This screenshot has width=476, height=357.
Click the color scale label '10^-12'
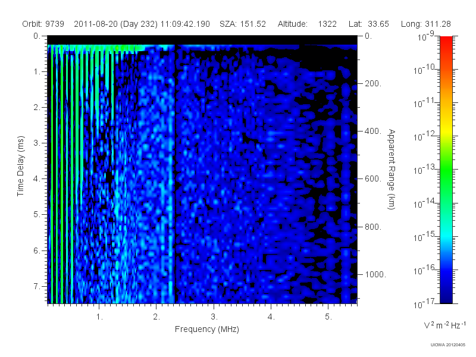pyautogui.click(x=424, y=136)
